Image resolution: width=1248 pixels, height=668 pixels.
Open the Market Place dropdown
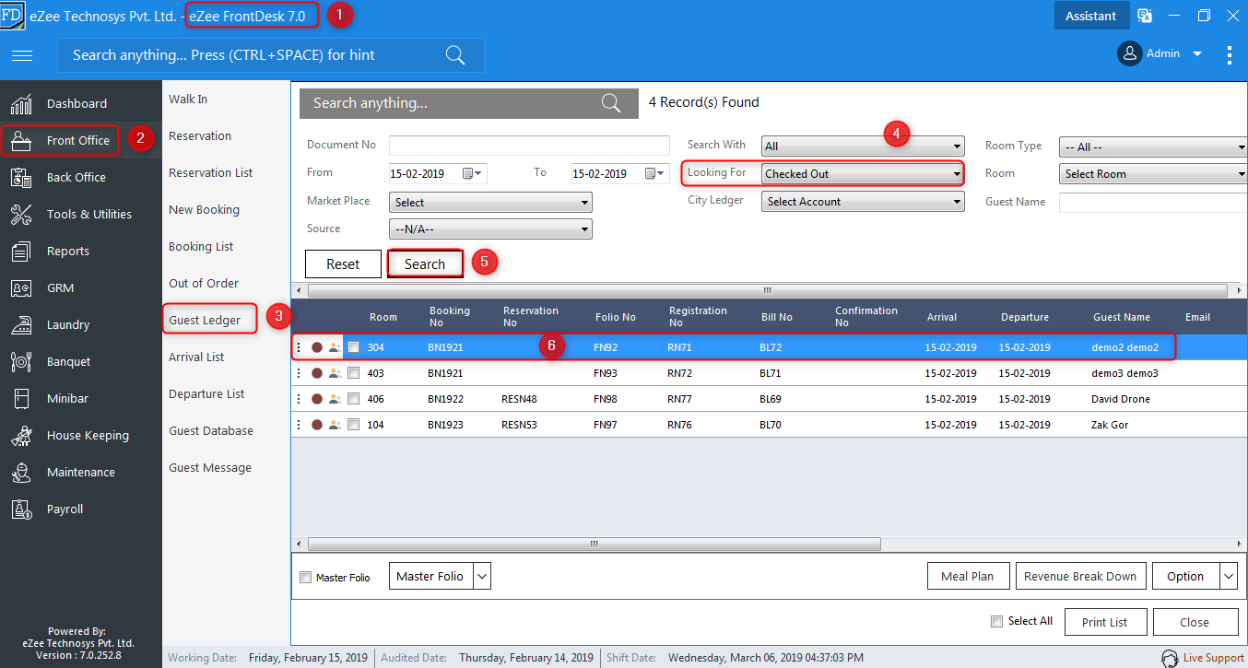coord(491,202)
